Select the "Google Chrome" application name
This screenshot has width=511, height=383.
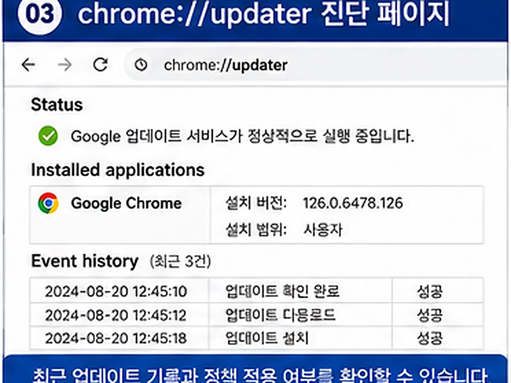click(x=126, y=203)
